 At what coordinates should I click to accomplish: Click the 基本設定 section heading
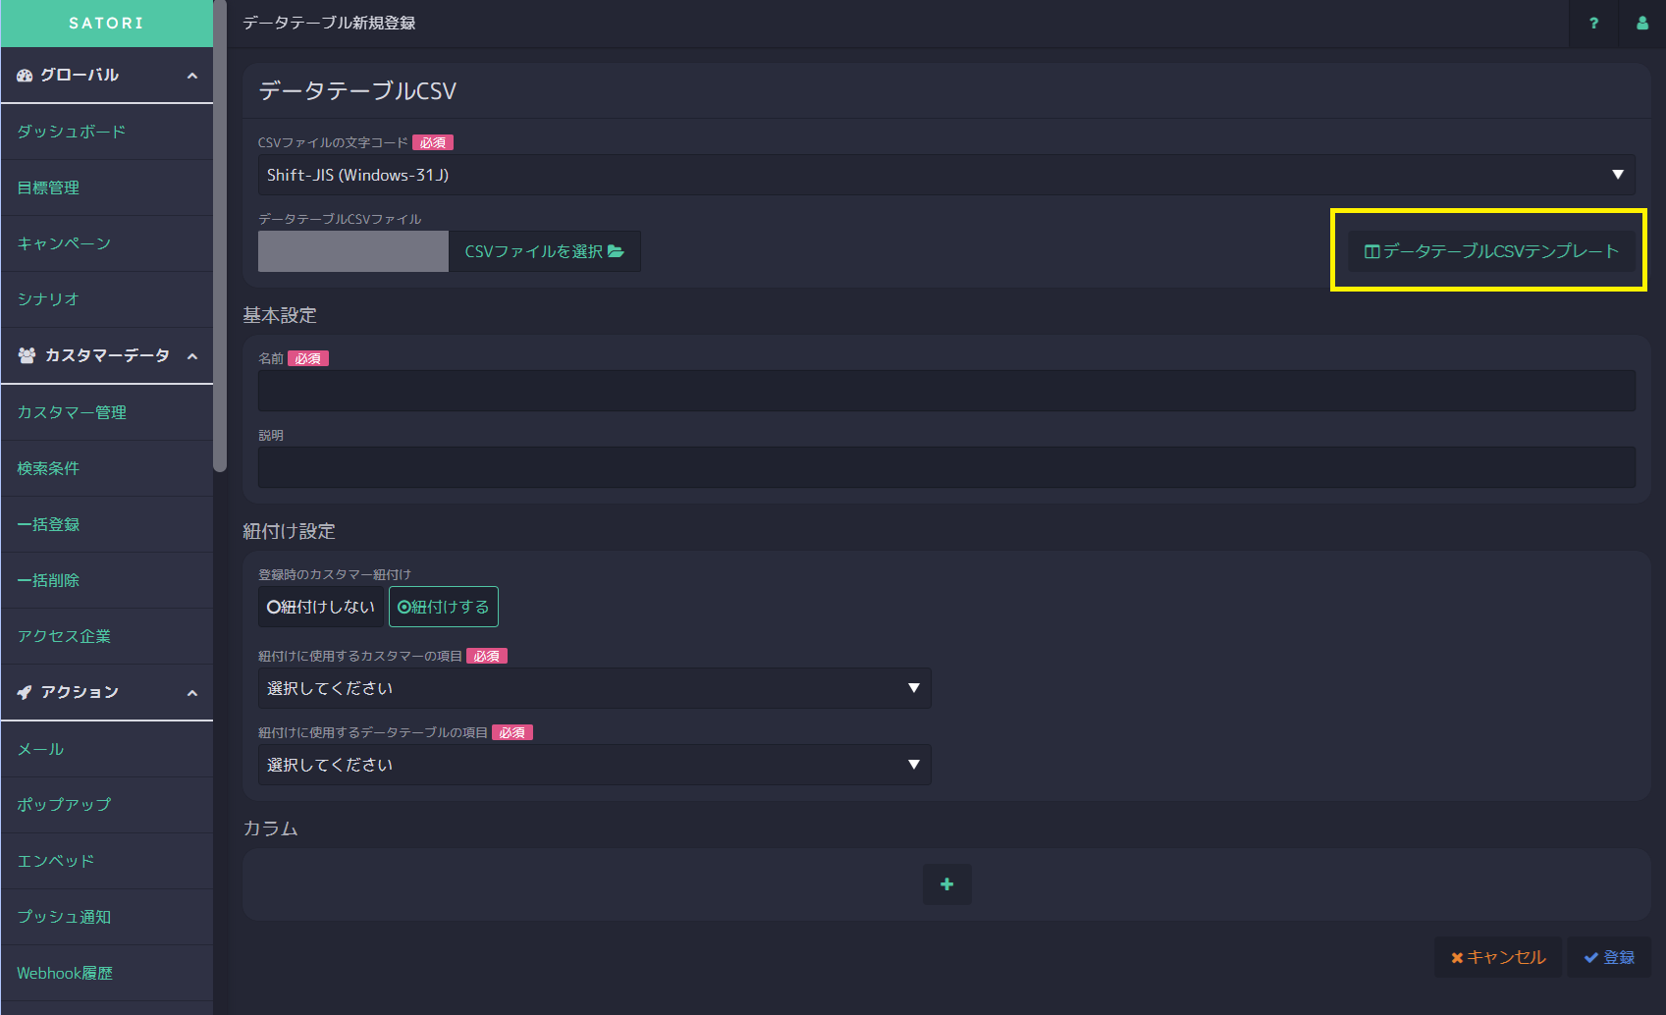(280, 315)
